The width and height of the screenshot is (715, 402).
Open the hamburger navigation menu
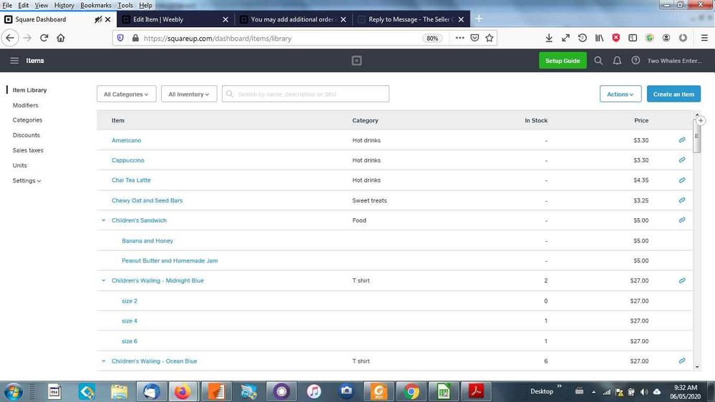tap(14, 61)
